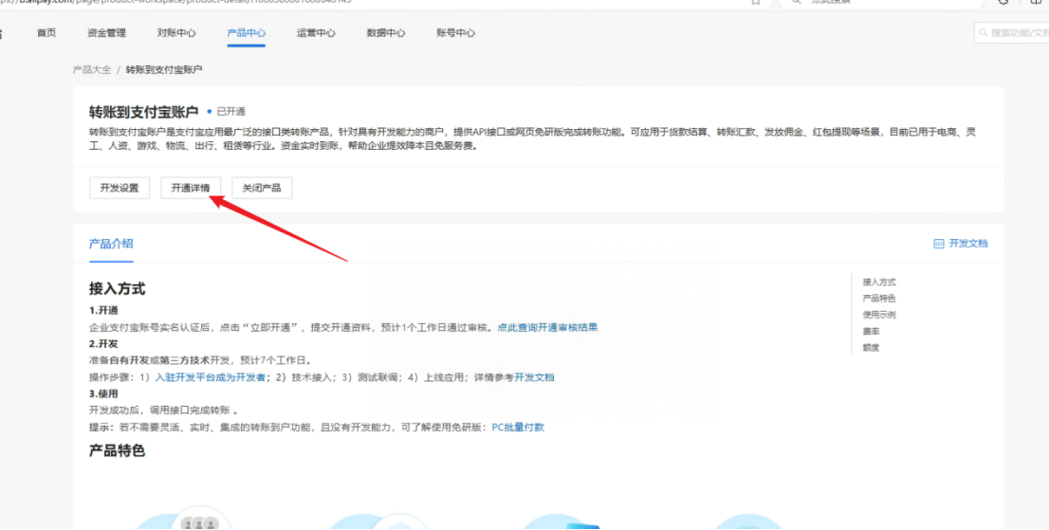This screenshot has height=530, width=1049.
Task: Go to 运营中心 in top navigation
Action: point(316,33)
